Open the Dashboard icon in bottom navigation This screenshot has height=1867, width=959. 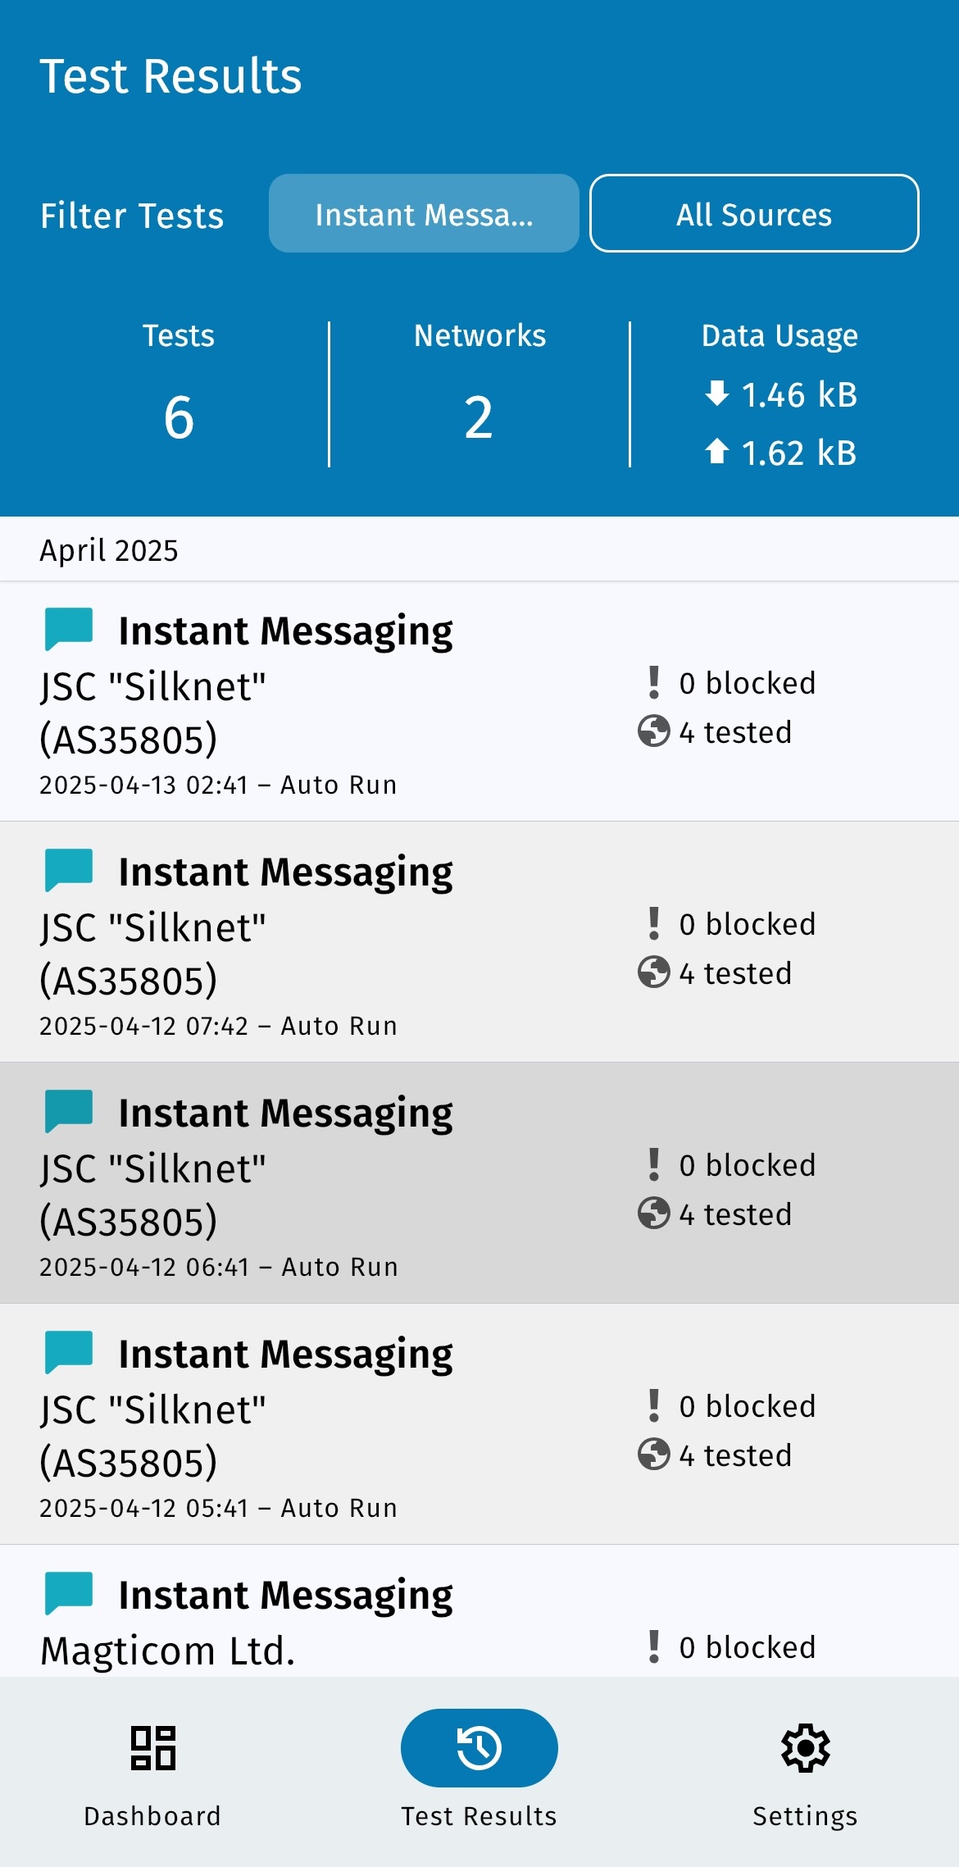[x=152, y=1747]
